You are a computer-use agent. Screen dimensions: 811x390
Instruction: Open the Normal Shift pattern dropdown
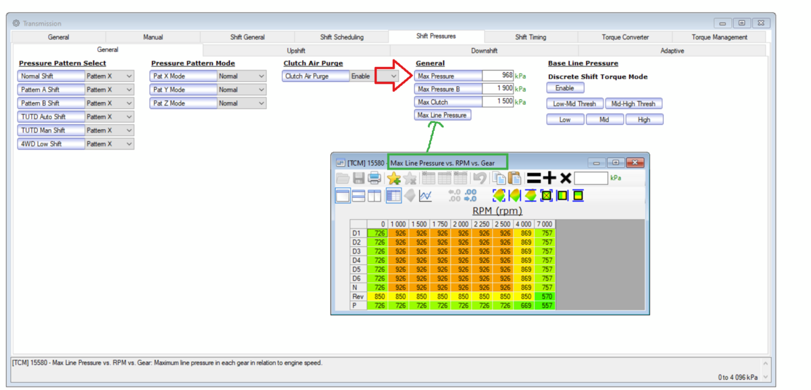(x=128, y=76)
